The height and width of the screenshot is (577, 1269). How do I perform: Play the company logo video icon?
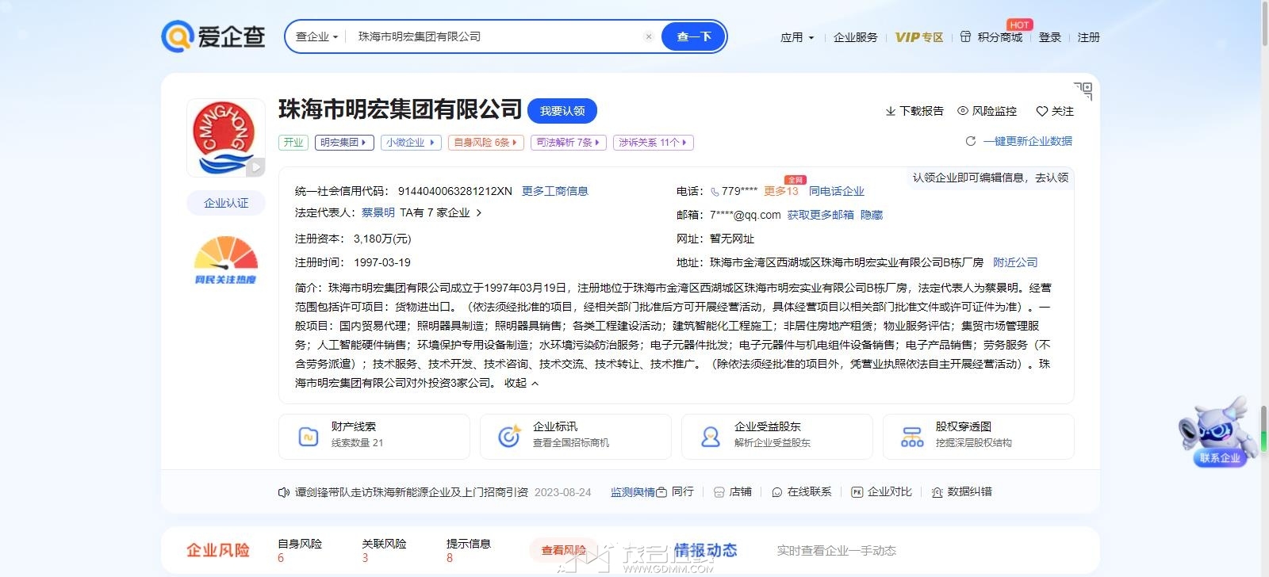pos(255,167)
